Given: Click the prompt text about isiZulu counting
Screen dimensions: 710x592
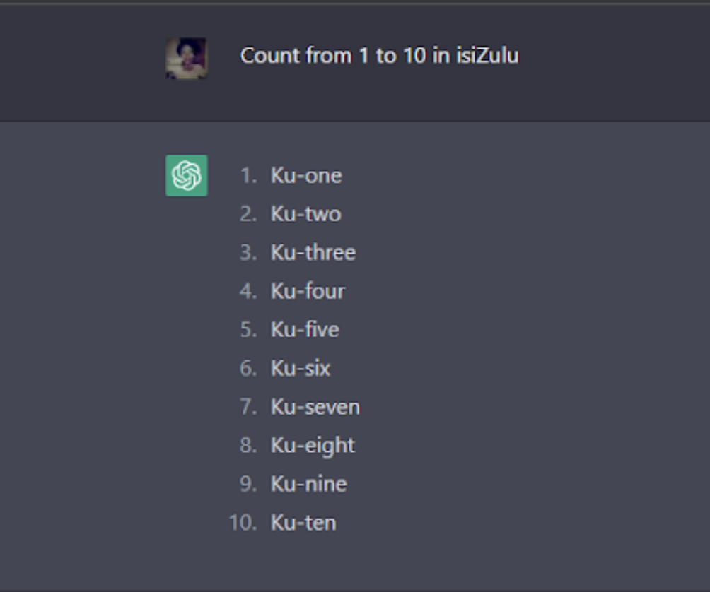Looking at the screenshot, I should click(x=379, y=56).
